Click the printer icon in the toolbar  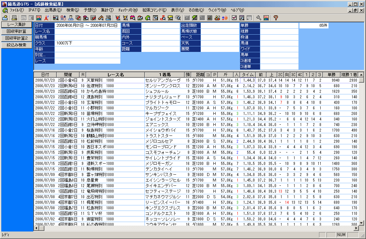click(x=14, y=18)
